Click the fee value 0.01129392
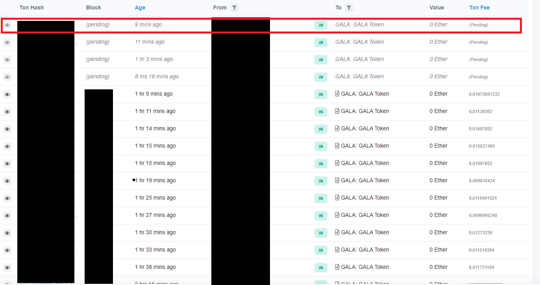Screen dimensions: 540x285 coord(481,111)
